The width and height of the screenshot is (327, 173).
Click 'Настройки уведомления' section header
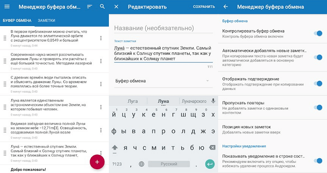244,146
